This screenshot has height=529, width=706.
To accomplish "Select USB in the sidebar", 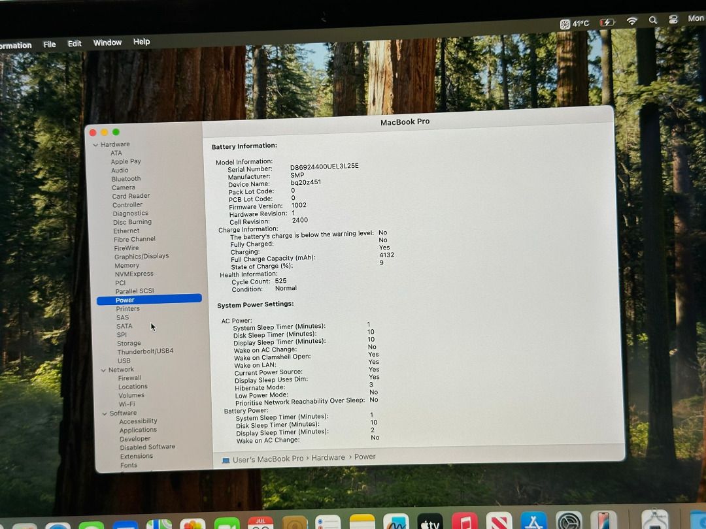I will (124, 361).
